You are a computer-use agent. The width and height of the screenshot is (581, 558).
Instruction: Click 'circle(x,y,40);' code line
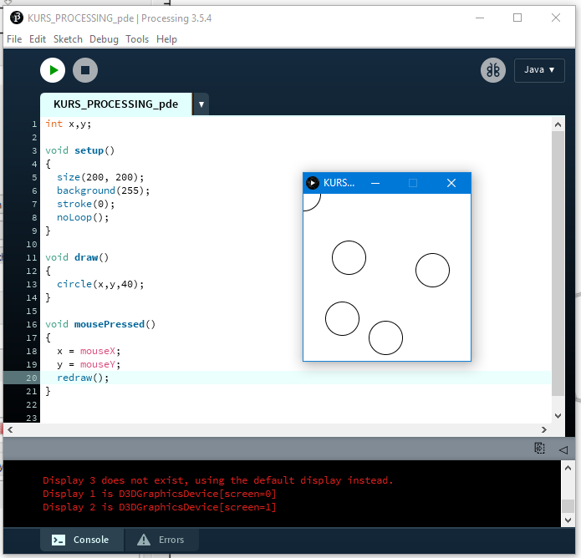point(100,284)
